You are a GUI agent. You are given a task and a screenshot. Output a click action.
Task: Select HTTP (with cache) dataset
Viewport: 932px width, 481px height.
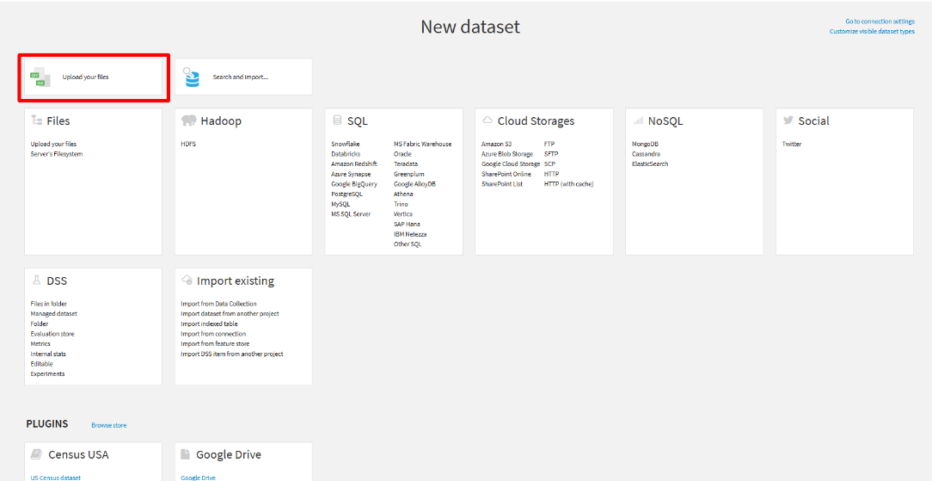pyautogui.click(x=569, y=184)
